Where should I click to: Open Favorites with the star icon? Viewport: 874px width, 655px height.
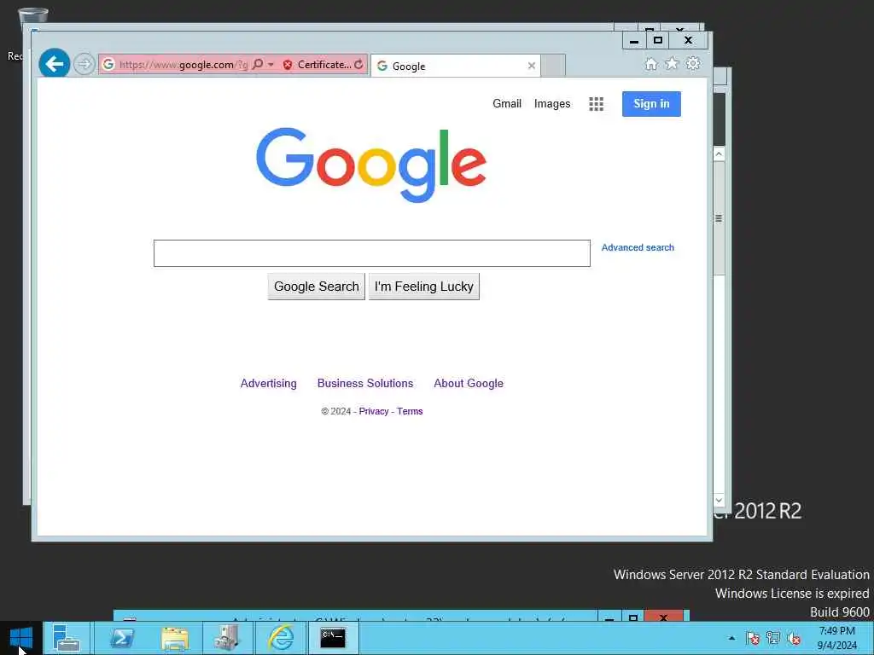(672, 63)
